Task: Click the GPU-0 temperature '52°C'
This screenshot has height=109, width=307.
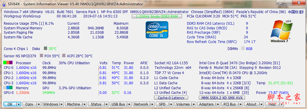Action: (116, 92)
